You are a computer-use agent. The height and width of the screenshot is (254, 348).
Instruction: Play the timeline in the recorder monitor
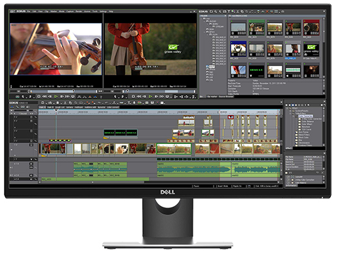pos(151,96)
